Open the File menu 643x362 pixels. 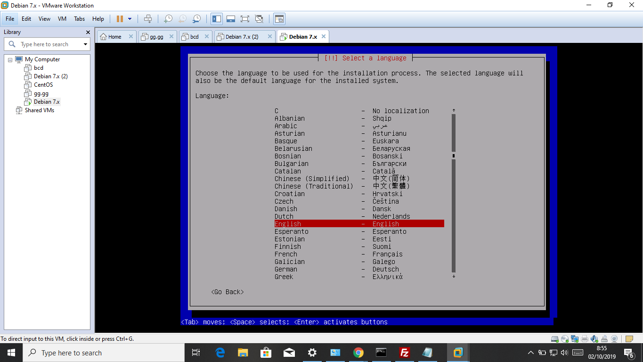tap(10, 19)
